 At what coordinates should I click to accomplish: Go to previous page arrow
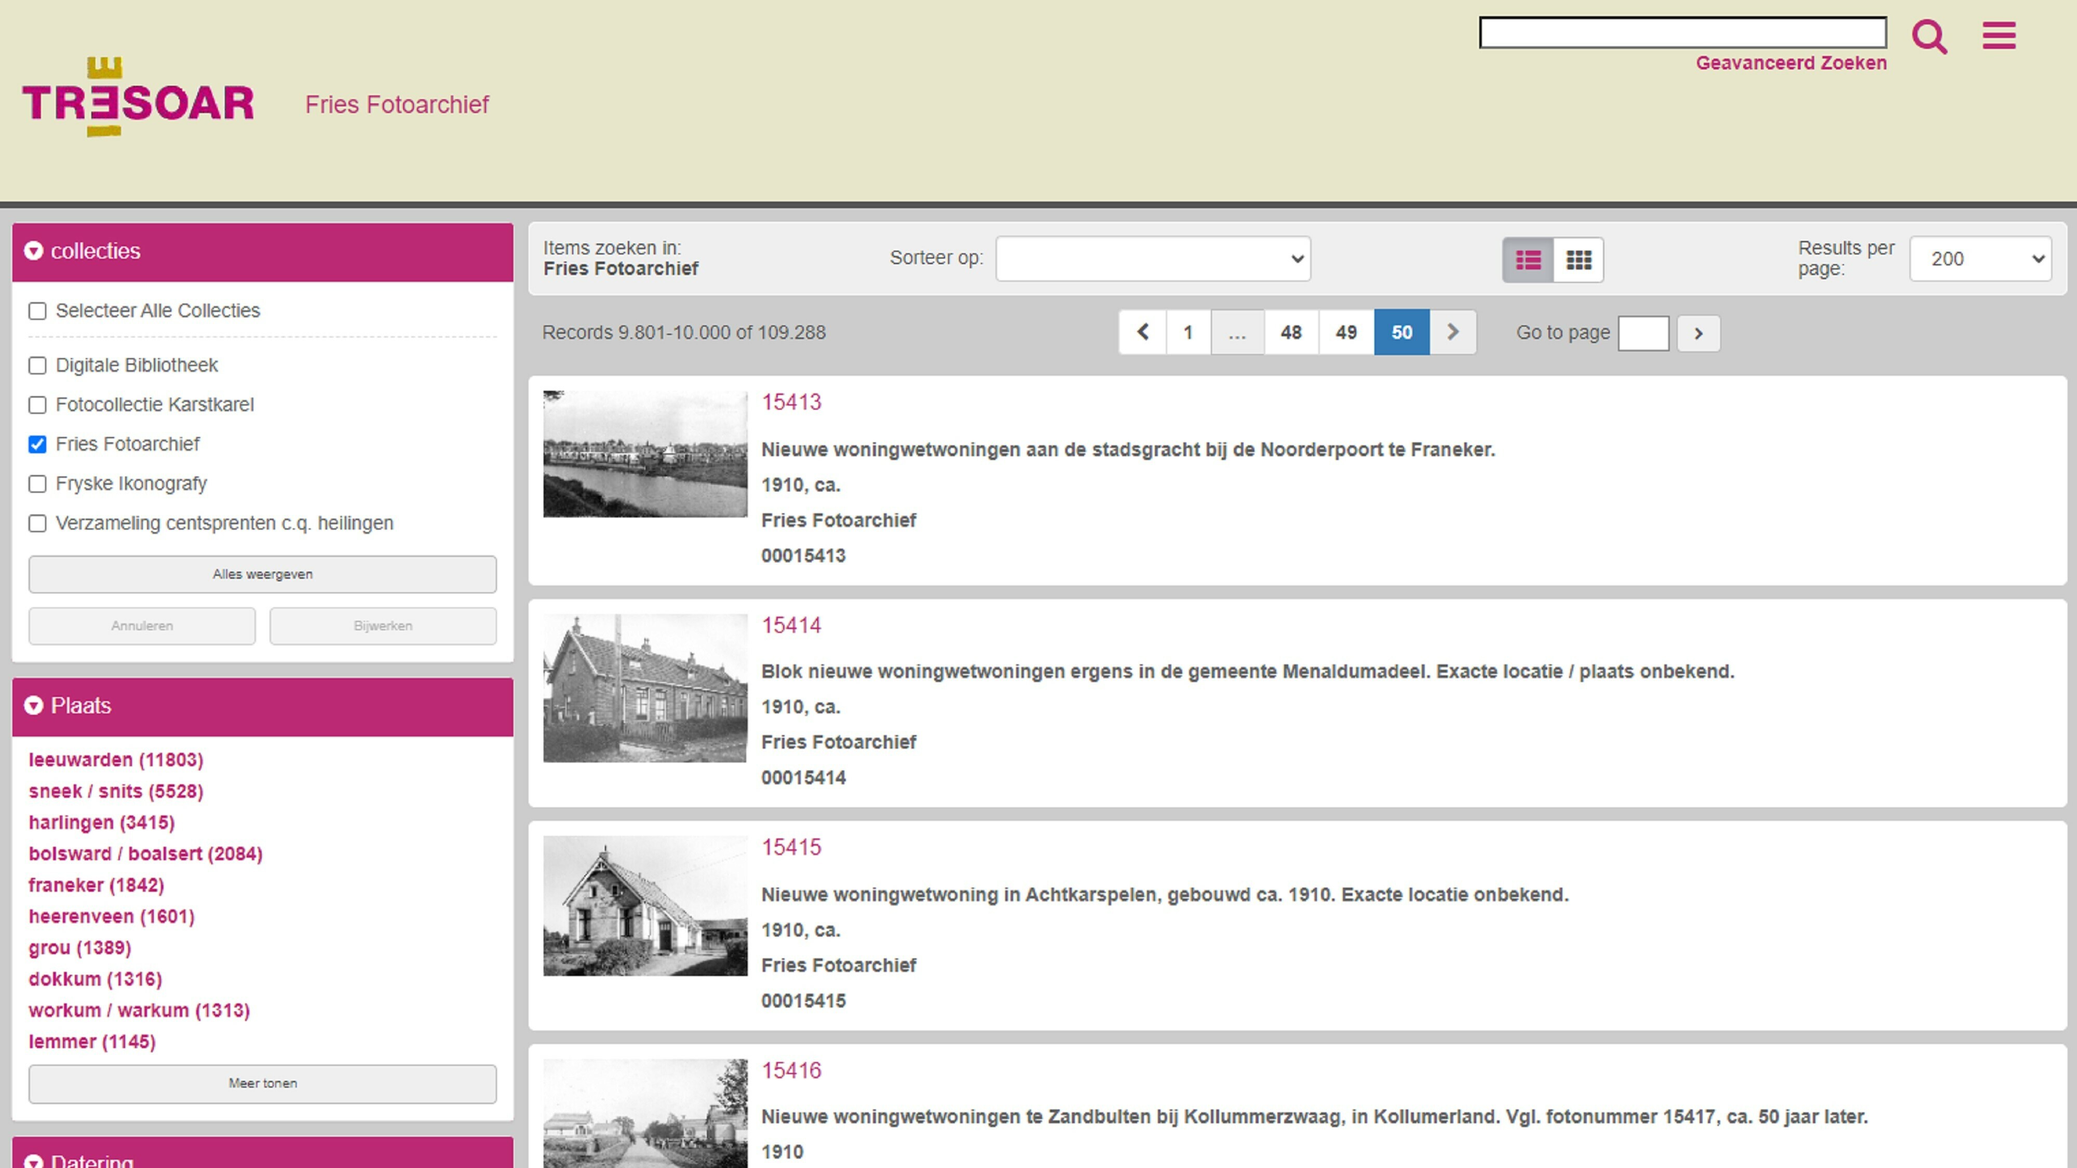[1142, 332]
